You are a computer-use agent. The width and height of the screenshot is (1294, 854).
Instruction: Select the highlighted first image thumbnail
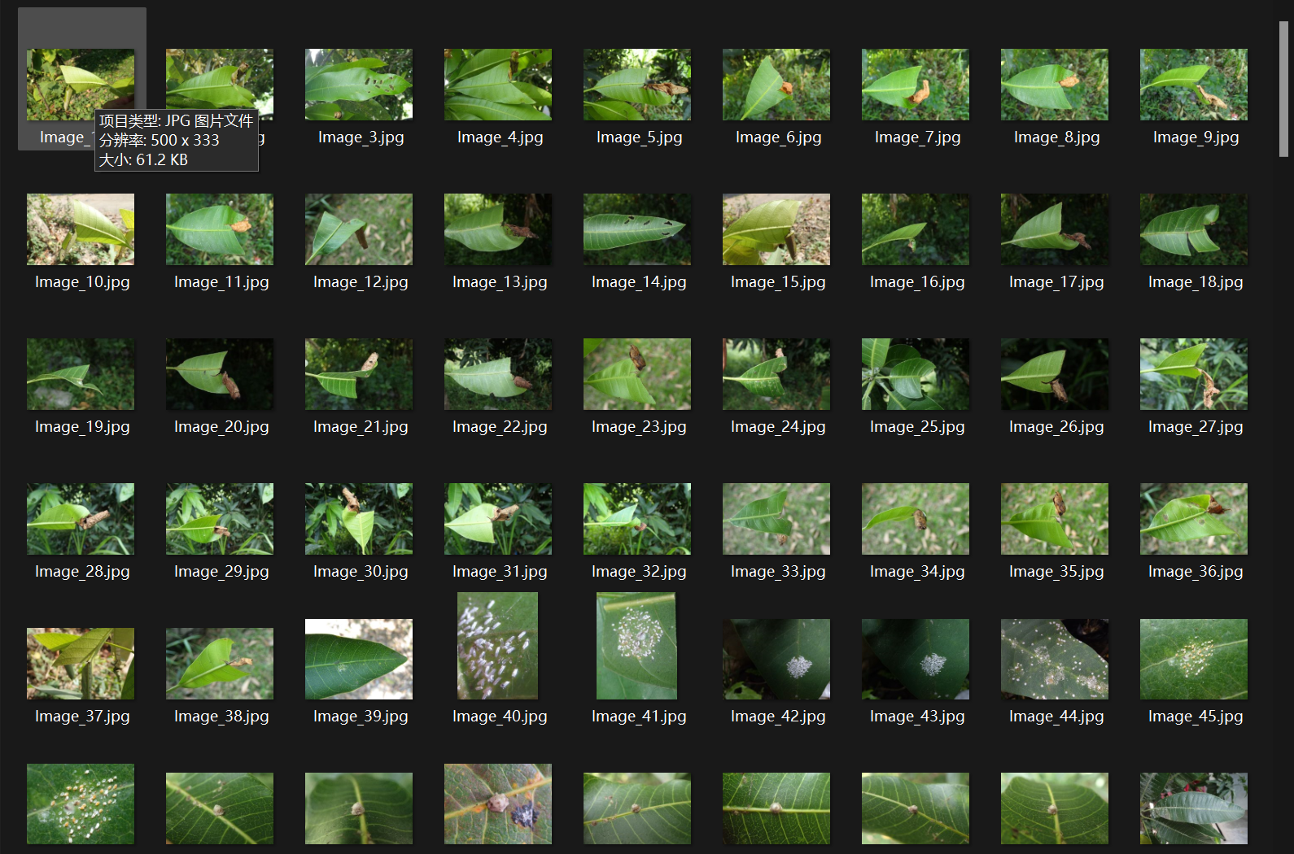(81, 85)
